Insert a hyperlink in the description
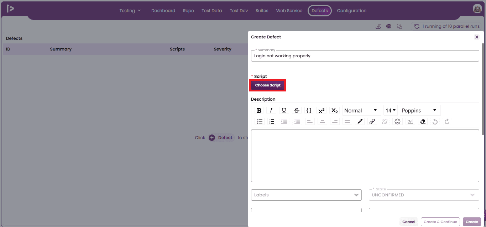The height and width of the screenshot is (227, 486). (x=372, y=122)
